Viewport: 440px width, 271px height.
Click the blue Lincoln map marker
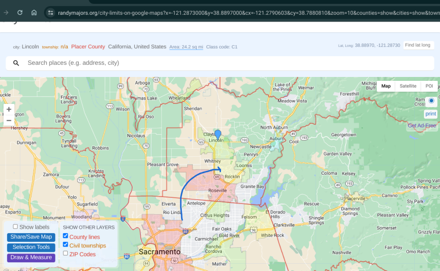[x=218, y=135]
